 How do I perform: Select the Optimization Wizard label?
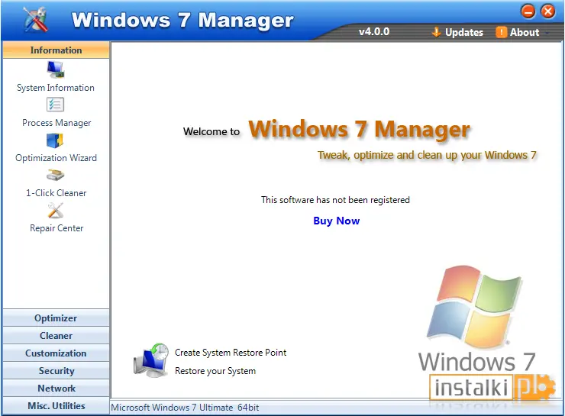[x=56, y=158]
